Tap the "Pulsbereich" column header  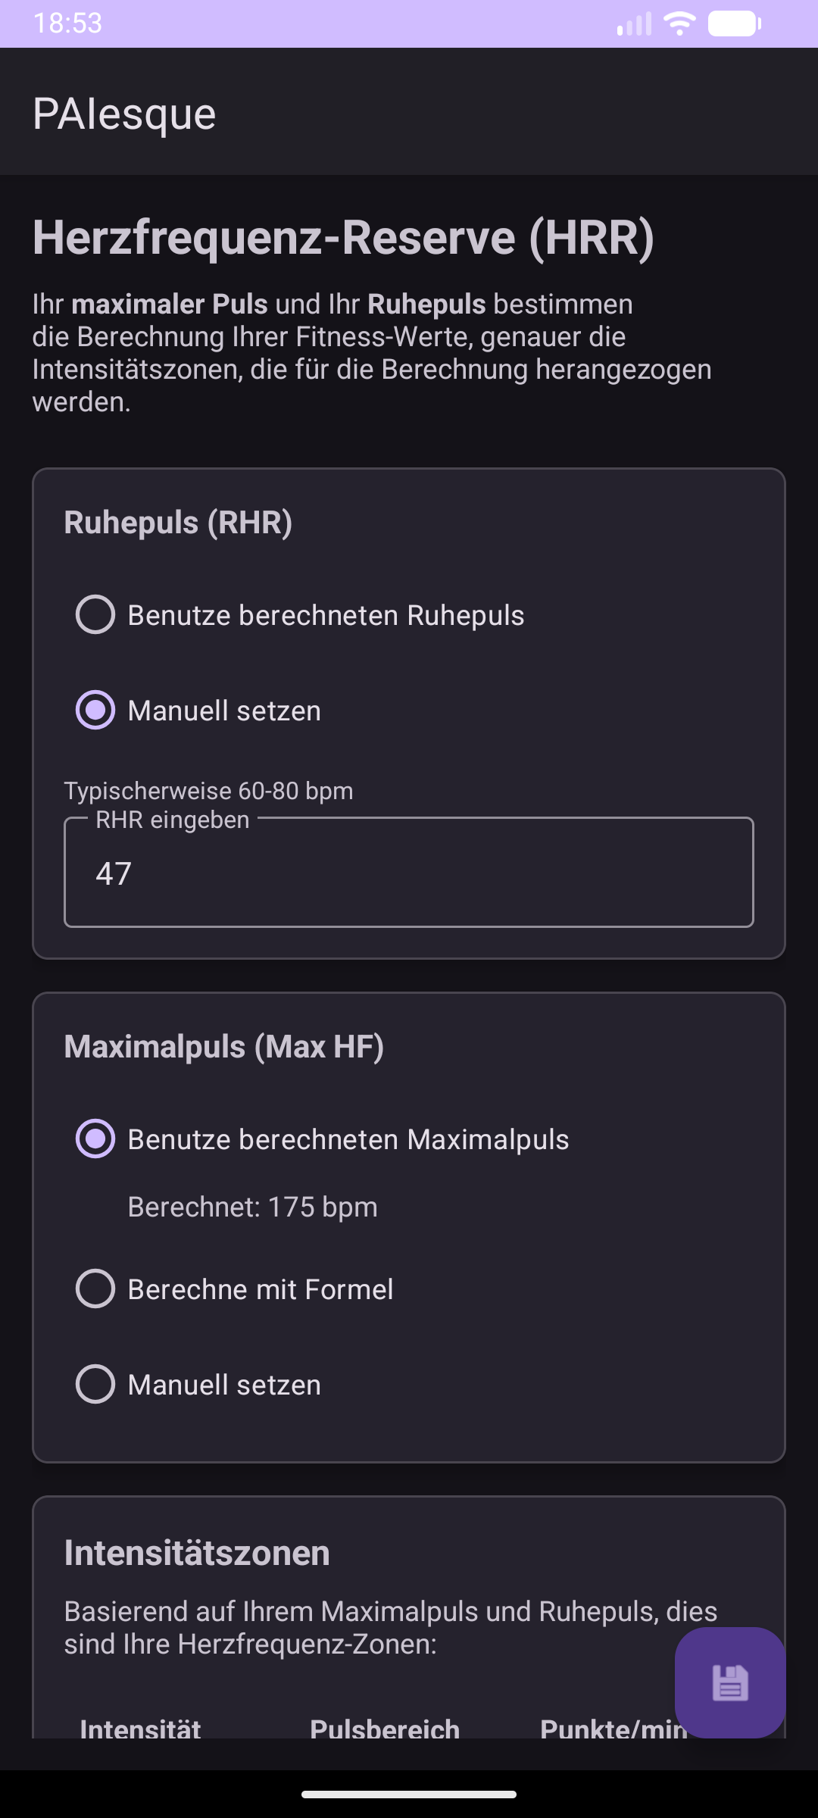385,1729
